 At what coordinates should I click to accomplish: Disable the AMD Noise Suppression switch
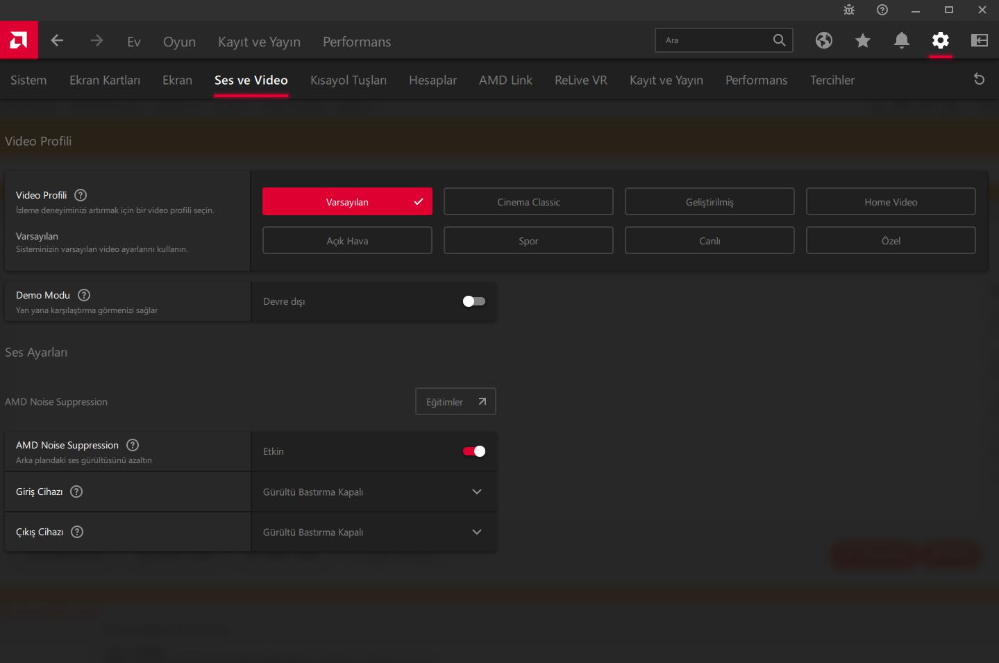click(474, 451)
